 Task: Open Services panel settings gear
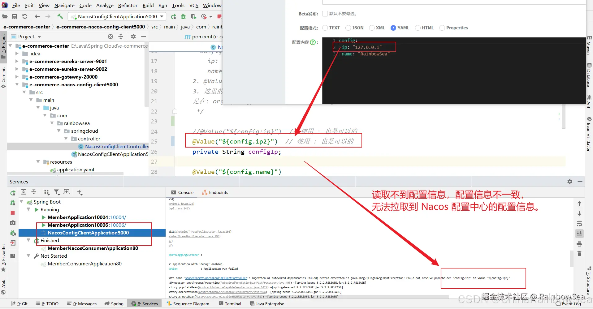tap(570, 182)
